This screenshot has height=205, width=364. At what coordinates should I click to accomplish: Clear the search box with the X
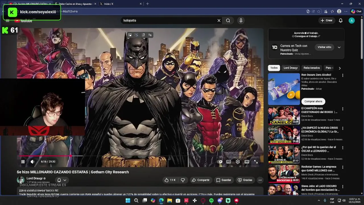pyautogui.click(x=219, y=20)
